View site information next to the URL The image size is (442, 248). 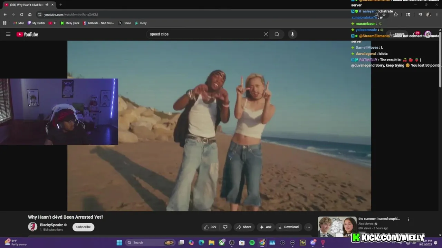tap(40, 14)
